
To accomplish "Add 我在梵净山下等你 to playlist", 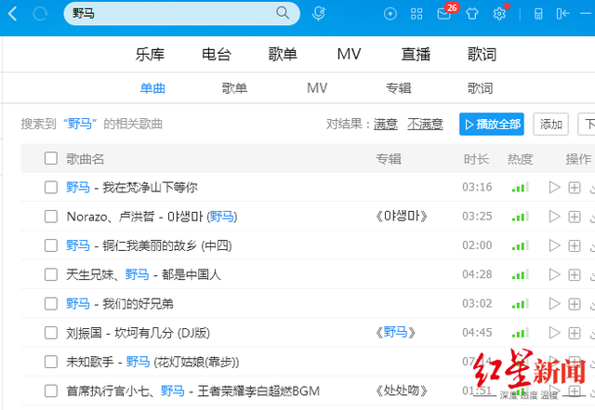I will [575, 187].
